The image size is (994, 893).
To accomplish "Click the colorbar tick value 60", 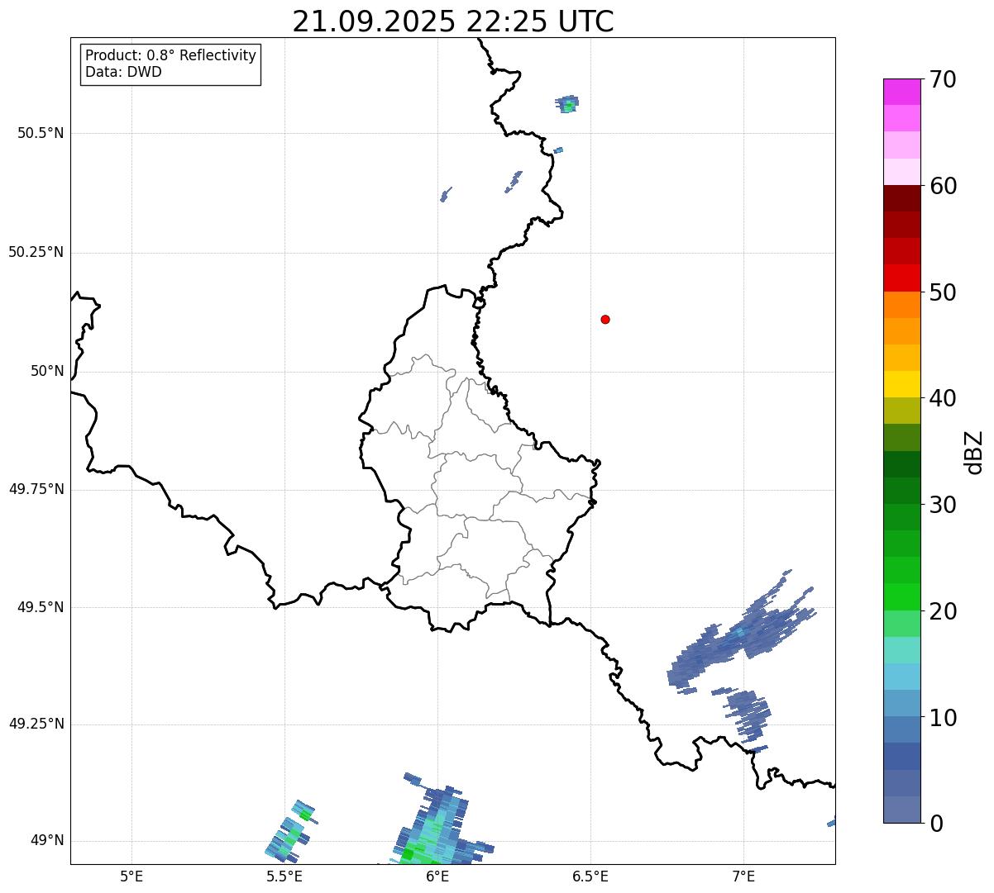I will pyautogui.click(x=943, y=186).
